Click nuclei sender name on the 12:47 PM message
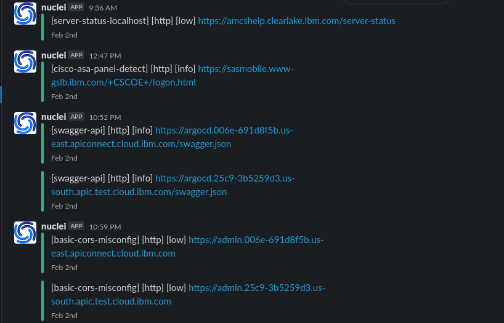 tap(54, 55)
